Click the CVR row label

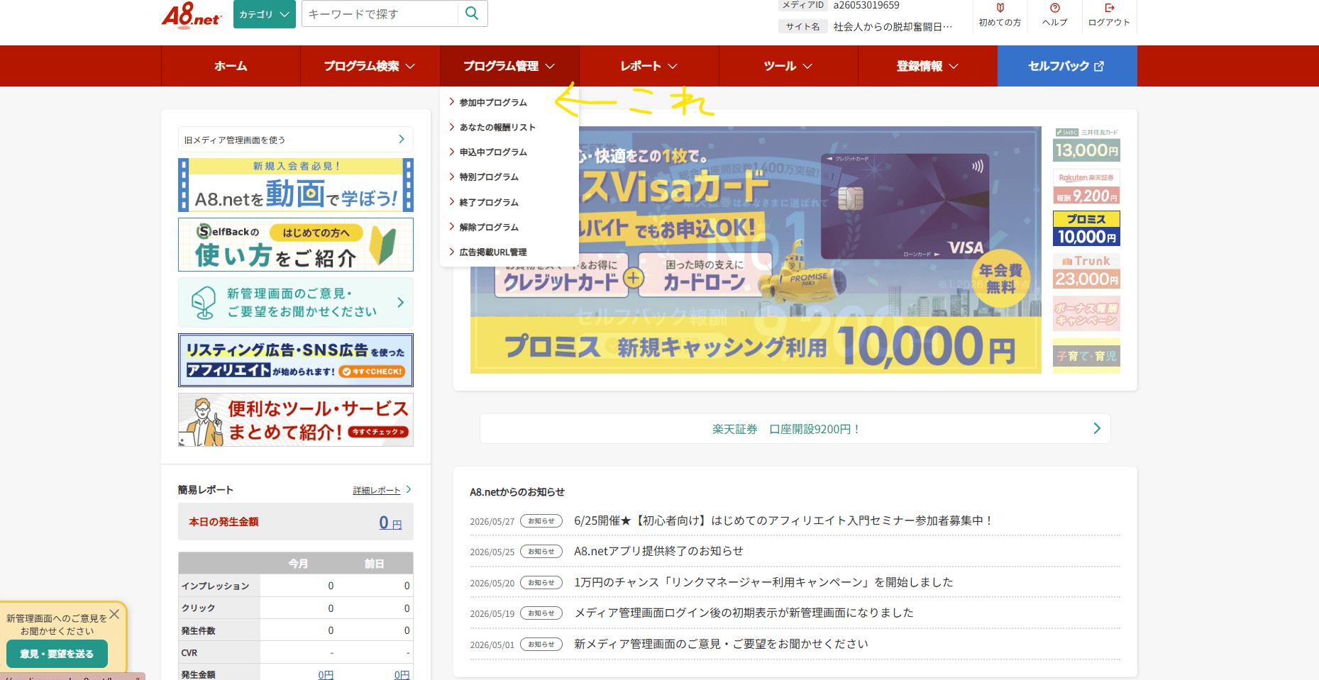189,653
